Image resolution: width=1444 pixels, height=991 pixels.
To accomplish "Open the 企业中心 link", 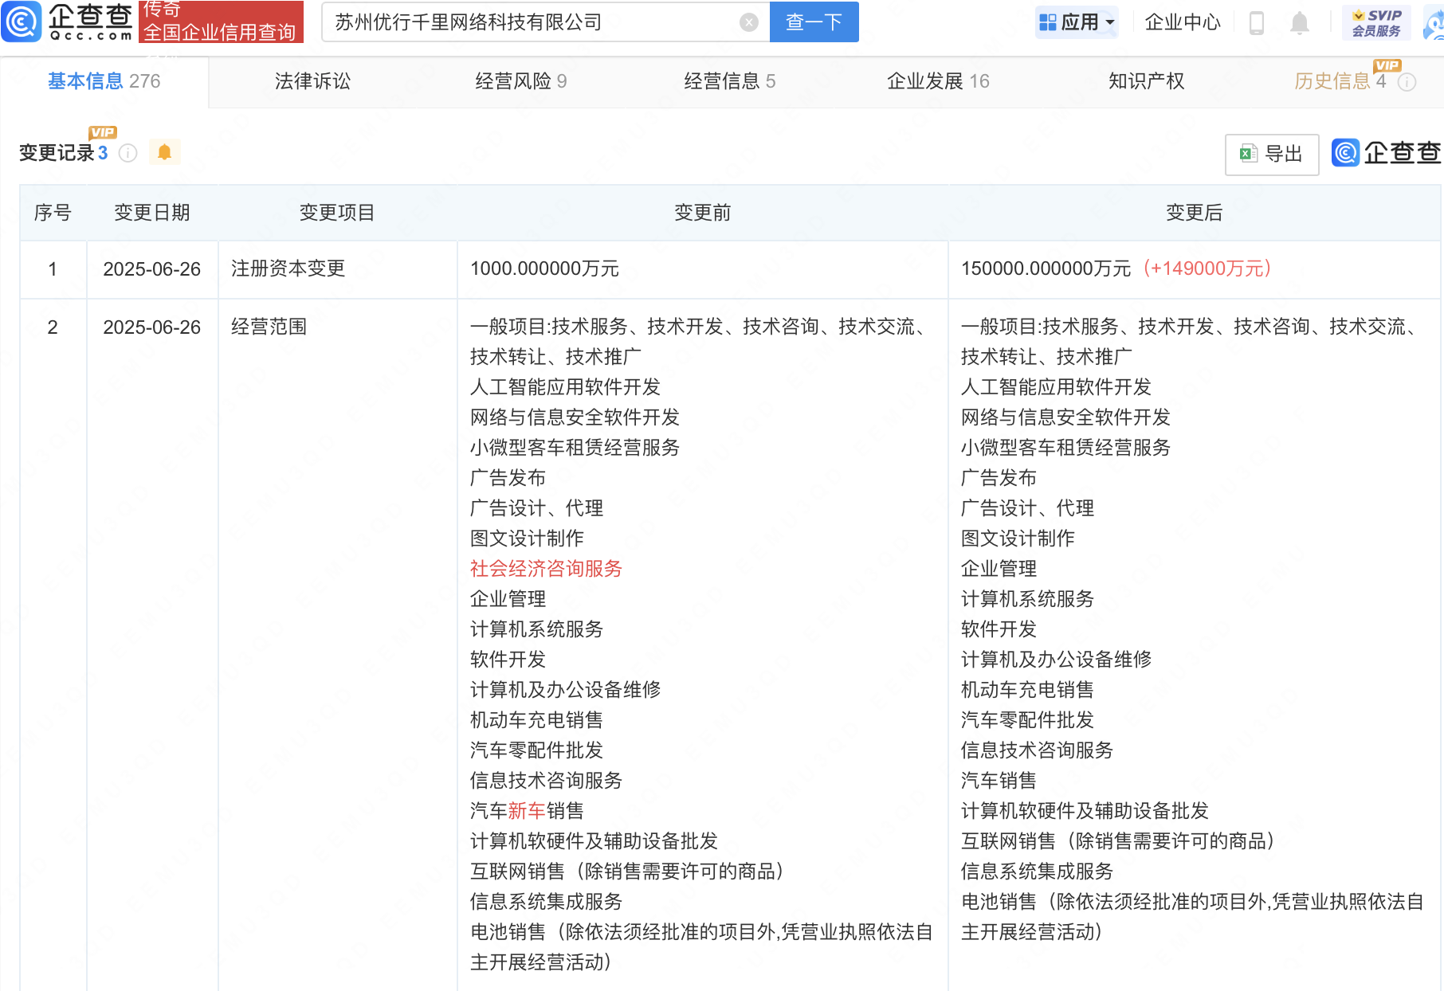I will click(1183, 22).
